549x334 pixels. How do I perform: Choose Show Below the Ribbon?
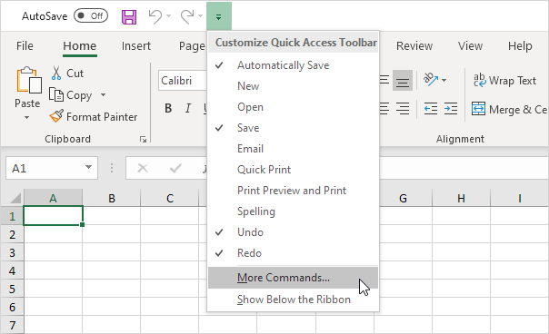pos(293,300)
